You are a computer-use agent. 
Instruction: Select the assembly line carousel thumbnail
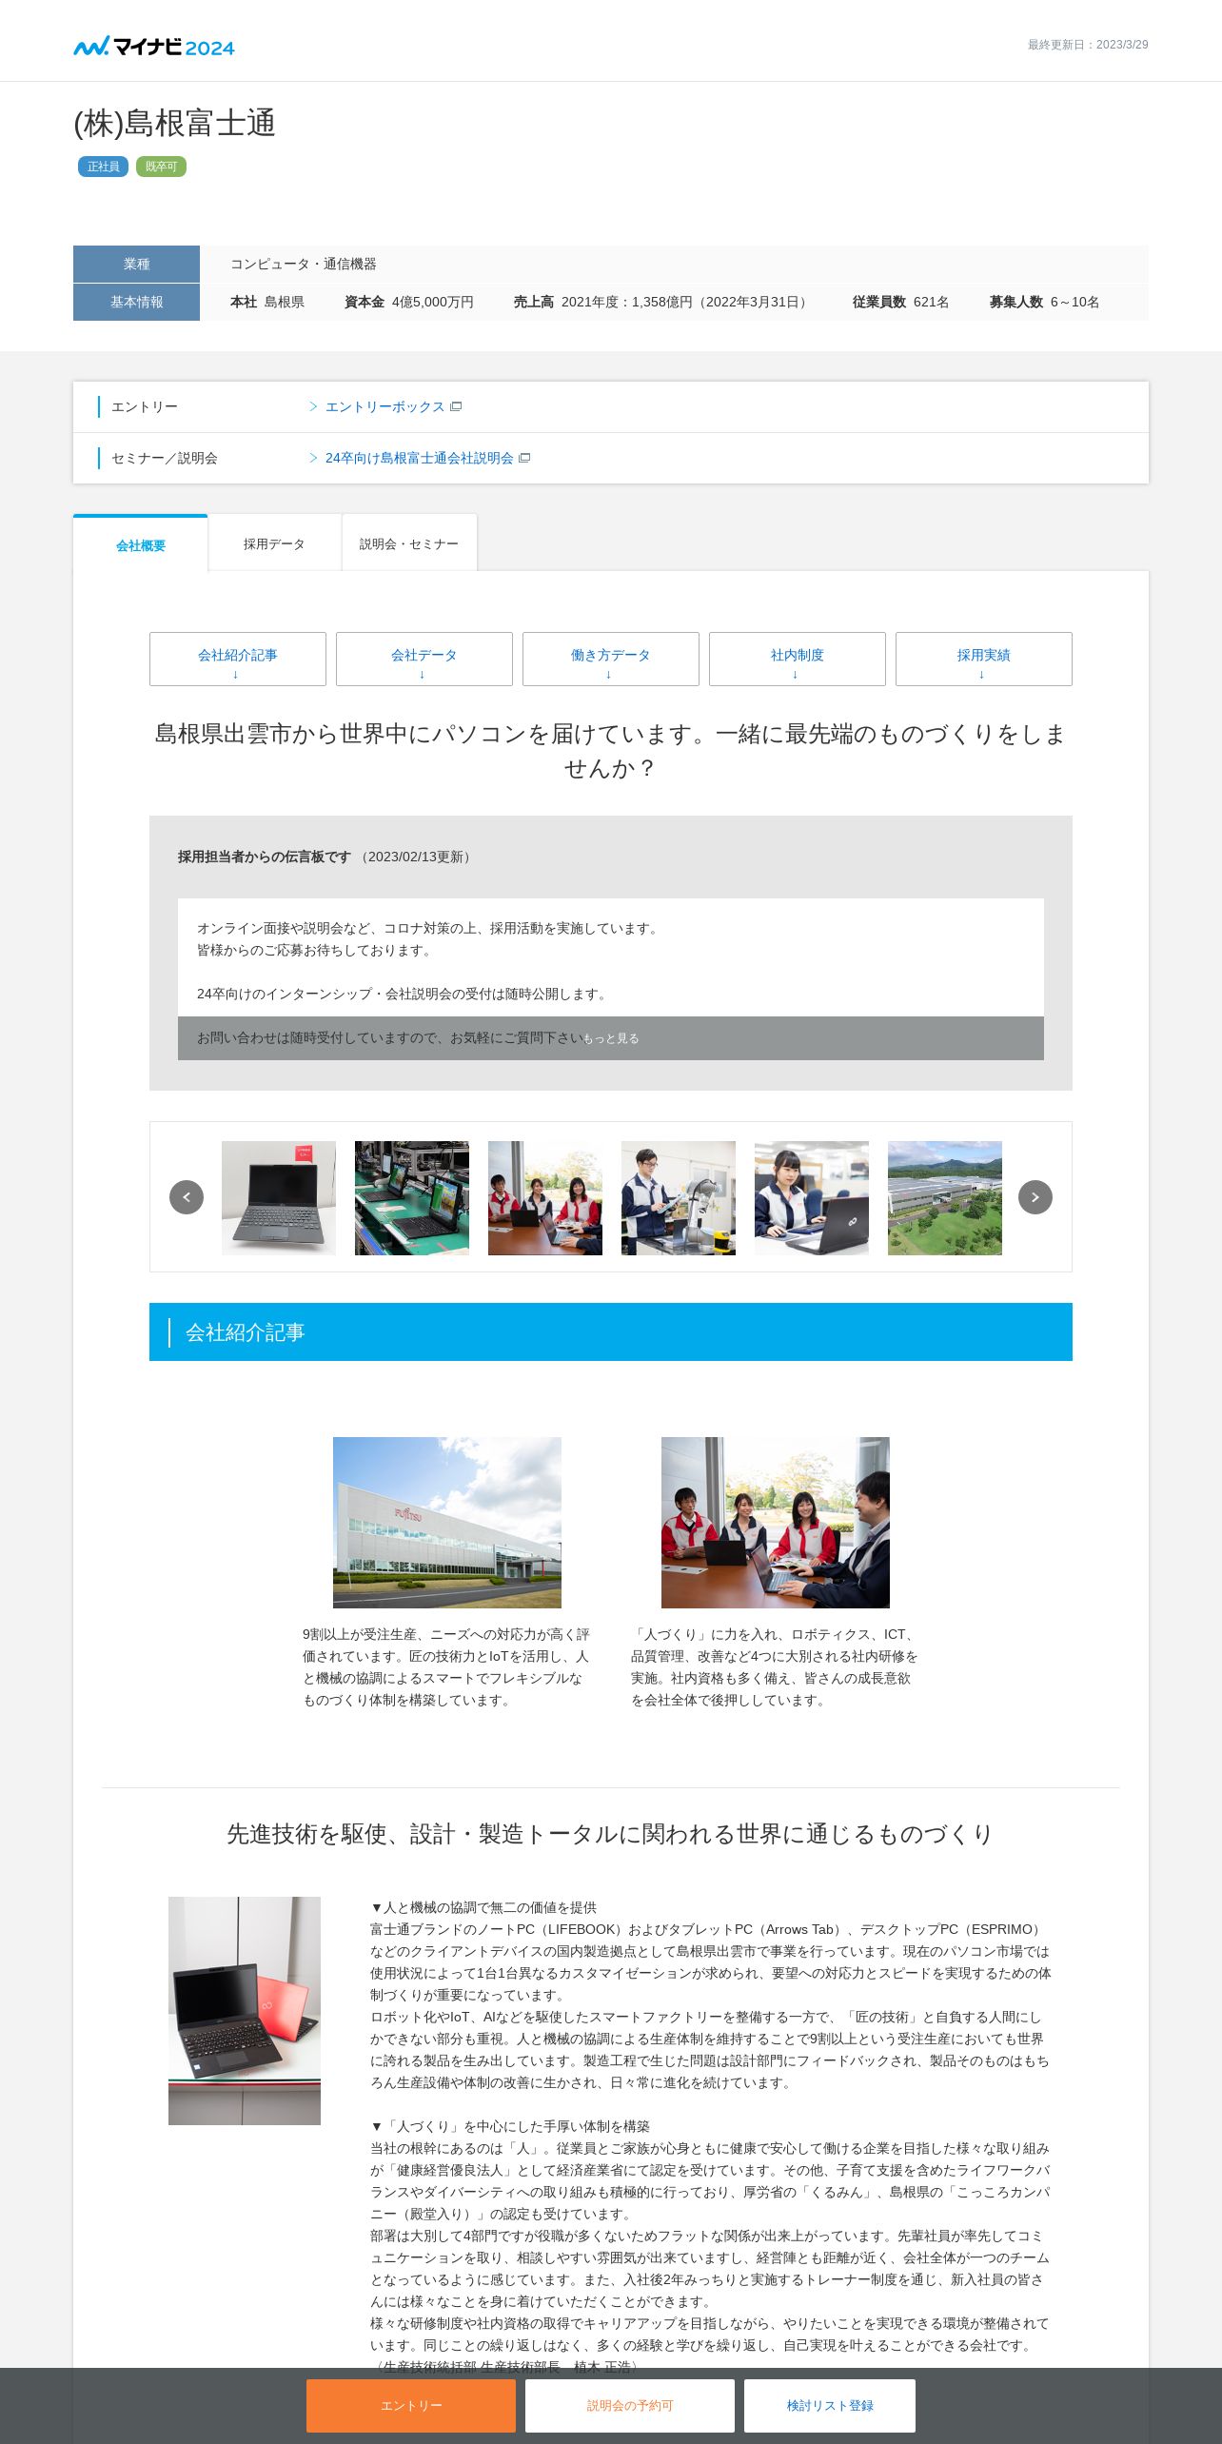(x=412, y=1197)
